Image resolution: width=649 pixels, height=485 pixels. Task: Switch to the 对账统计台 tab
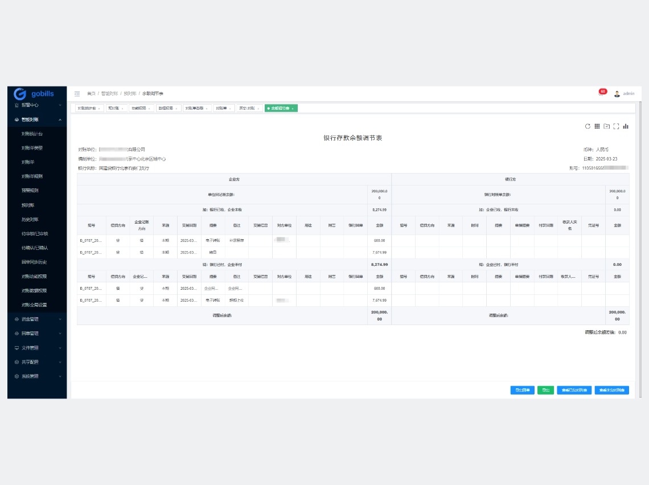(x=87, y=108)
